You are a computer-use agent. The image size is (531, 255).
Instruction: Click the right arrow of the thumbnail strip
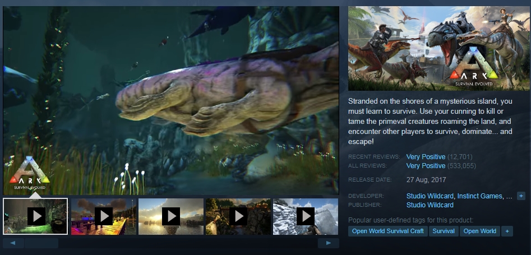[329, 243]
